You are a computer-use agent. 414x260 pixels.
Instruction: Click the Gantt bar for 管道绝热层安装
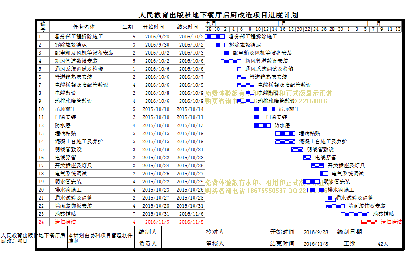pyautogui.click(x=241, y=77)
